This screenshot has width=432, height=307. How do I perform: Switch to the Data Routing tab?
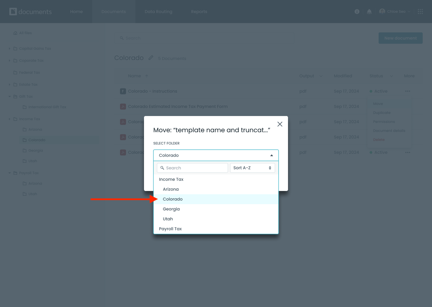pyautogui.click(x=158, y=12)
